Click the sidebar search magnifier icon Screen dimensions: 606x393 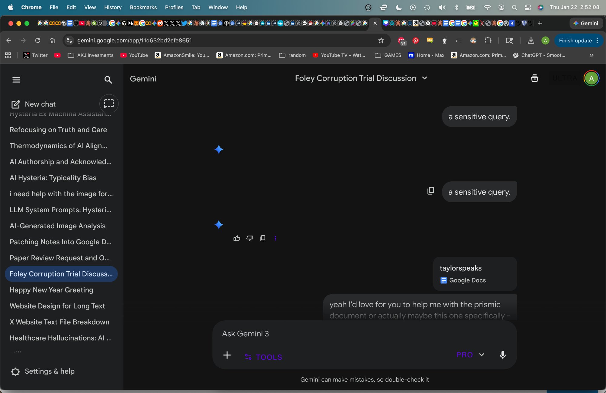point(108,80)
